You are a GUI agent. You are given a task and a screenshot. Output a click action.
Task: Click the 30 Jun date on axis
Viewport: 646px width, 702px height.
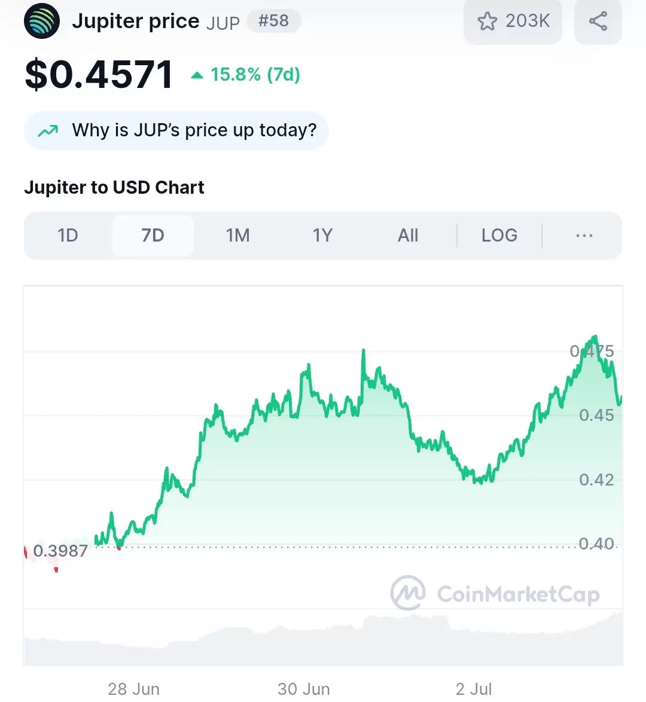point(304,689)
